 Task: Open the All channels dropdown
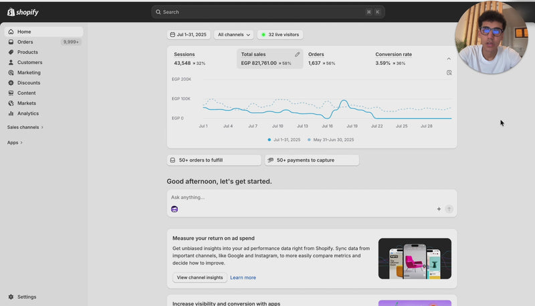tap(234, 34)
